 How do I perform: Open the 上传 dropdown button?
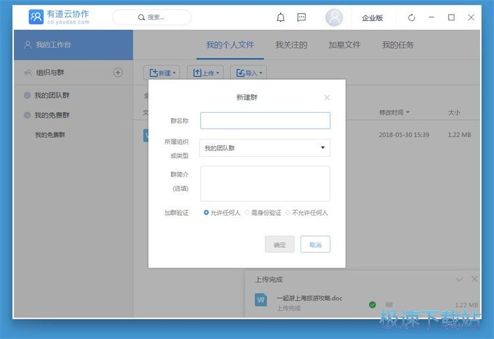click(206, 73)
